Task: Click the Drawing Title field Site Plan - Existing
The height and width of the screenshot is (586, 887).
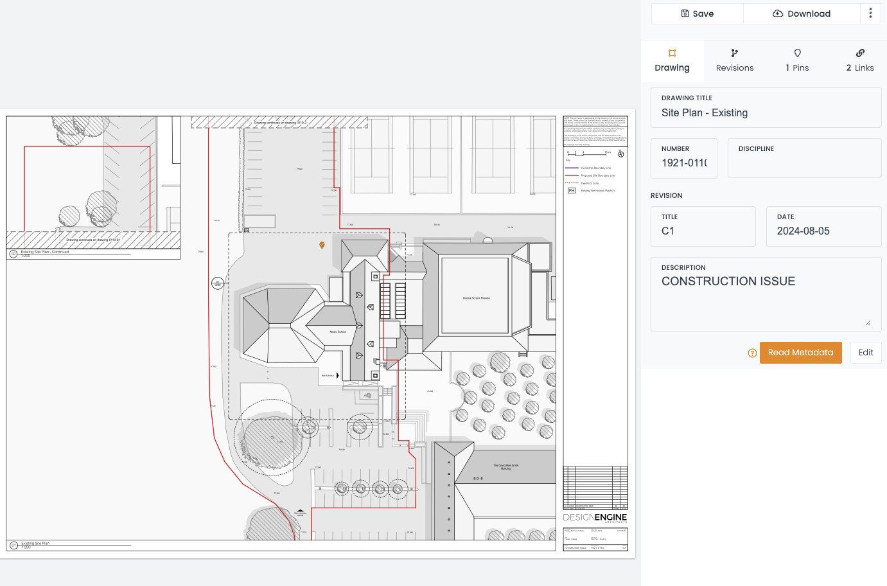Action: click(x=766, y=107)
